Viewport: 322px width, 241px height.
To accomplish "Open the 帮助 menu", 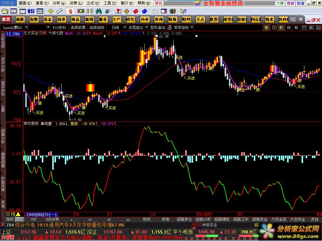I will point(144,3).
